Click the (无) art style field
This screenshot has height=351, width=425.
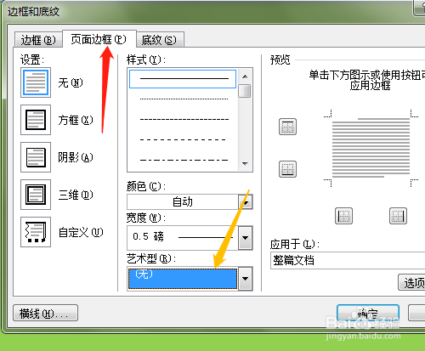pyautogui.click(x=183, y=279)
